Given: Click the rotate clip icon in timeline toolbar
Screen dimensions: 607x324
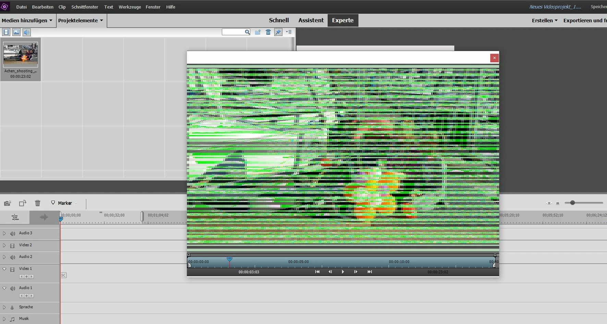Looking at the screenshot, I should (x=23, y=203).
